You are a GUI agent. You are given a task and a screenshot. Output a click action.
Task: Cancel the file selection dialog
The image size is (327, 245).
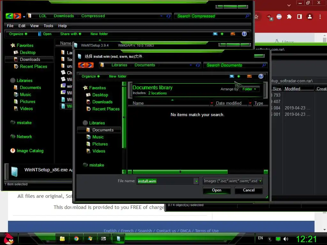coord(248,190)
